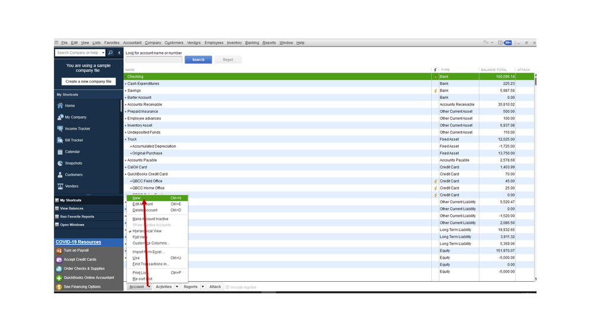Select the Checking account row
591x332 pixels.
click(329, 77)
